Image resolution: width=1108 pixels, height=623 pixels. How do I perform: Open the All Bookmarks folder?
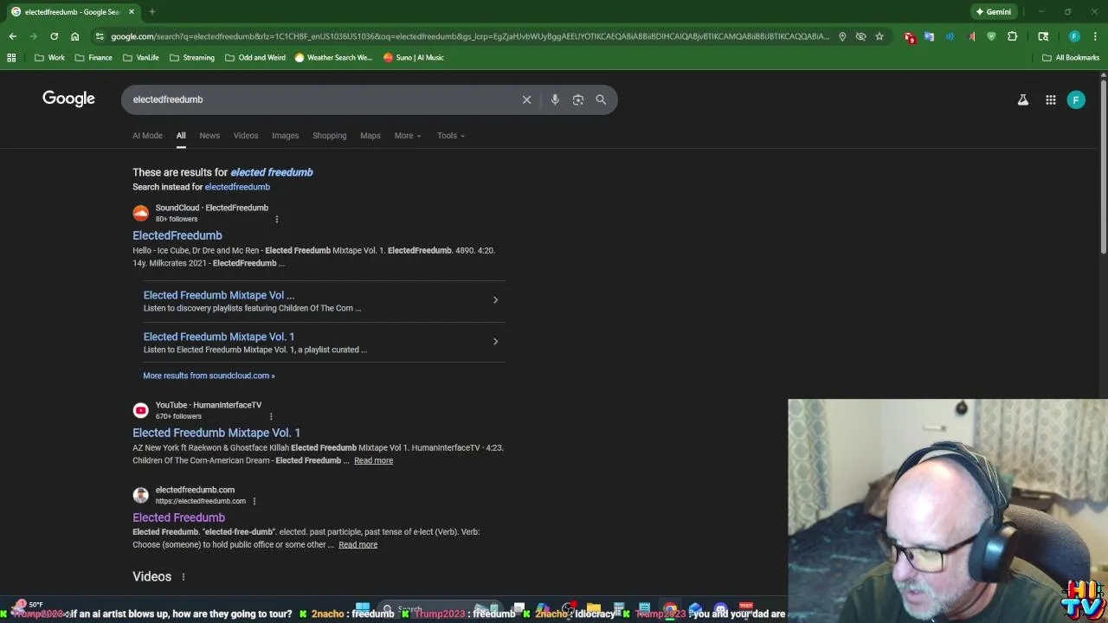point(1071,58)
